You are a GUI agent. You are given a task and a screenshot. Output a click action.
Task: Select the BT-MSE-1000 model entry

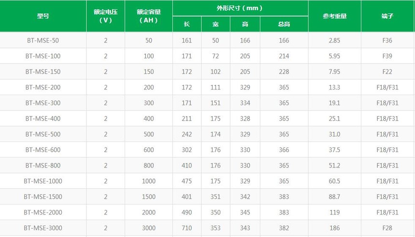(43, 181)
